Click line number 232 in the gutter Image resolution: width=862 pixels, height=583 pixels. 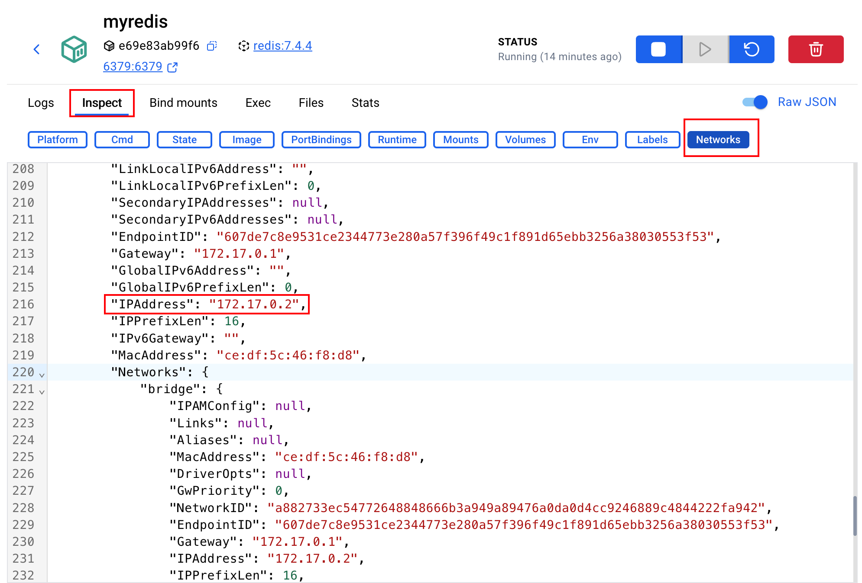point(23,576)
